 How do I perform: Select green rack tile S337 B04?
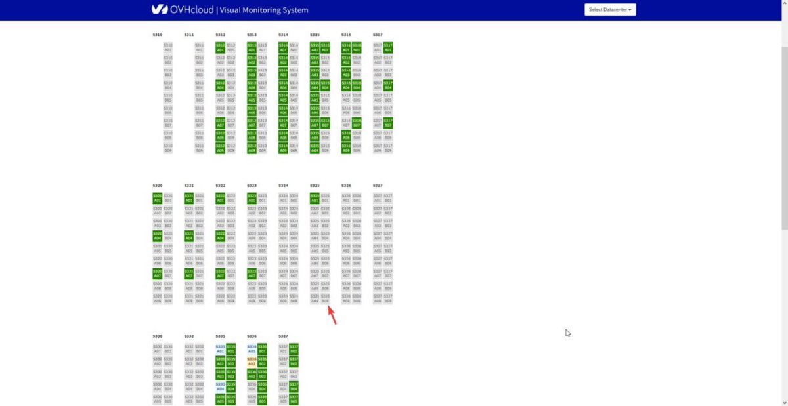pos(294,386)
